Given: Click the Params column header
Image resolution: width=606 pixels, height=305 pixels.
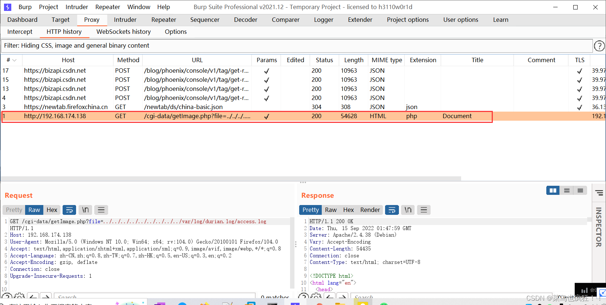Looking at the screenshot, I should click(267, 60).
